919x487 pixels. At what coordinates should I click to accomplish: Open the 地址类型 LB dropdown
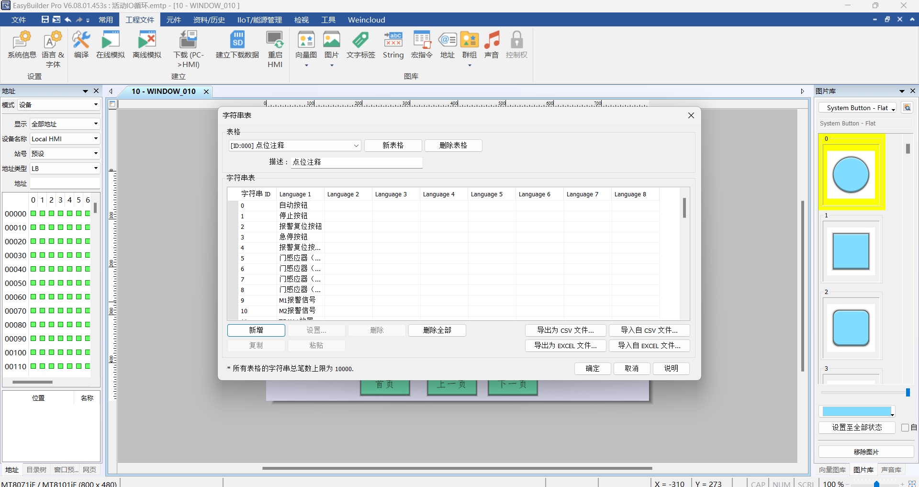[65, 169]
